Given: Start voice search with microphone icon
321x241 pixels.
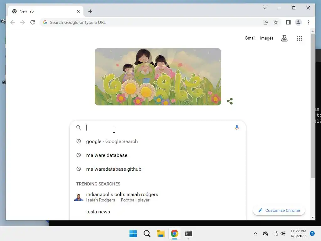Looking at the screenshot, I should (237, 127).
